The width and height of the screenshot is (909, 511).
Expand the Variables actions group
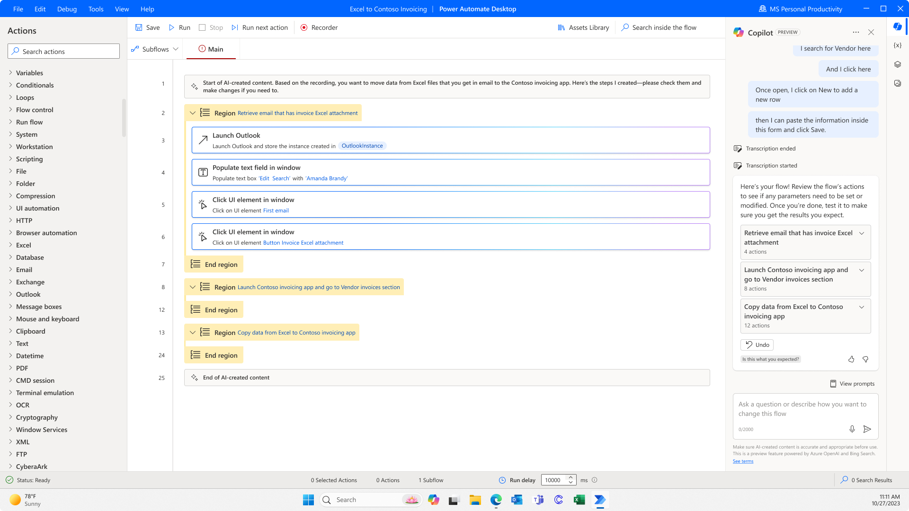coord(10,73)
